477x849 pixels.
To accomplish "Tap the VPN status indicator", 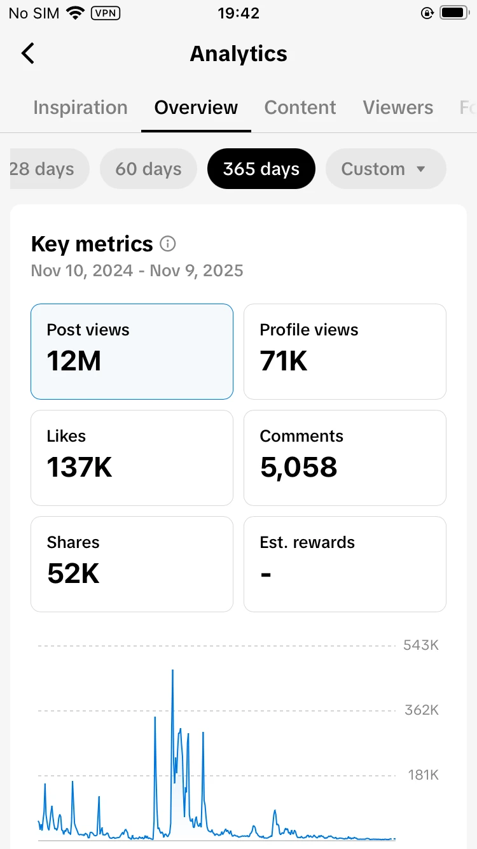I will click(x=107, y=13).
